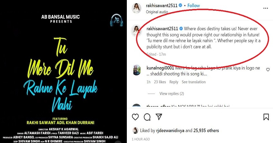
Task: Click kunalnegi0001's avatar
Action: (137, 70)
